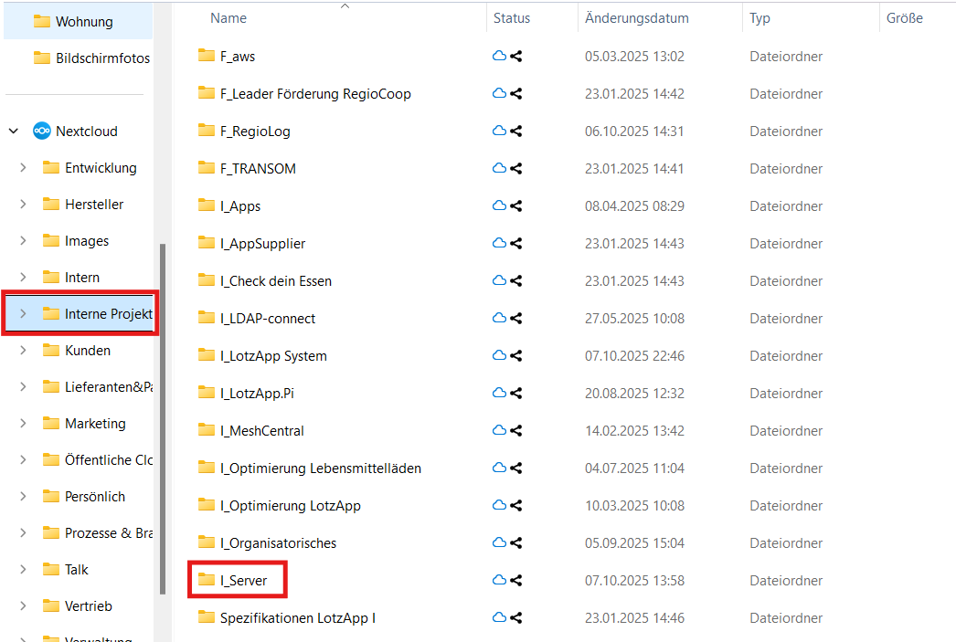Collapse the Nextcloud tree node
The width and height of the screenshot is (956, 642).
tap(14, 132)
